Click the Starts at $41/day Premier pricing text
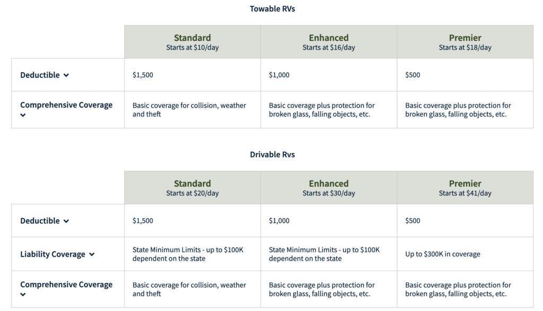Screen dimensions: 543x311 pyautogui.click(x=465, y=193)
